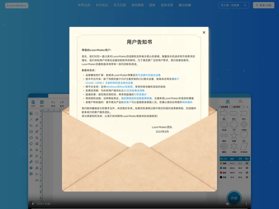Select the straight line tool

click(x=31, y=120)
